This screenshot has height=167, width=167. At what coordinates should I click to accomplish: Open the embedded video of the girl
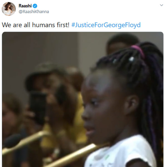tap(83, 99)
